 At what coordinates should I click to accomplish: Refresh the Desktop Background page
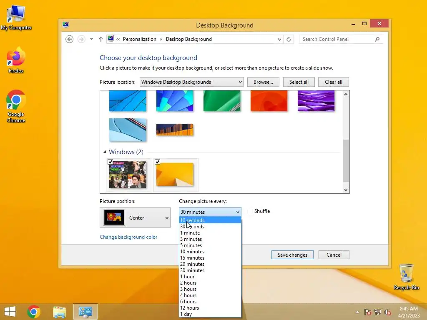pyautogui.click(x=289, y=39)
